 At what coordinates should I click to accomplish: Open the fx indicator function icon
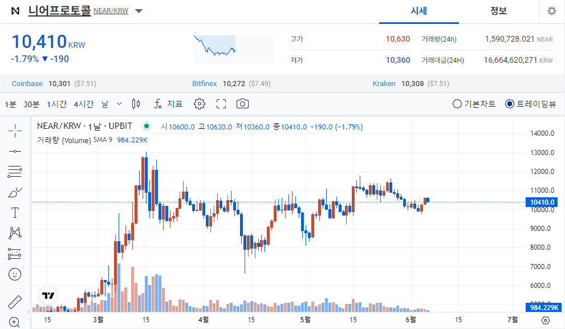[158, 104]
